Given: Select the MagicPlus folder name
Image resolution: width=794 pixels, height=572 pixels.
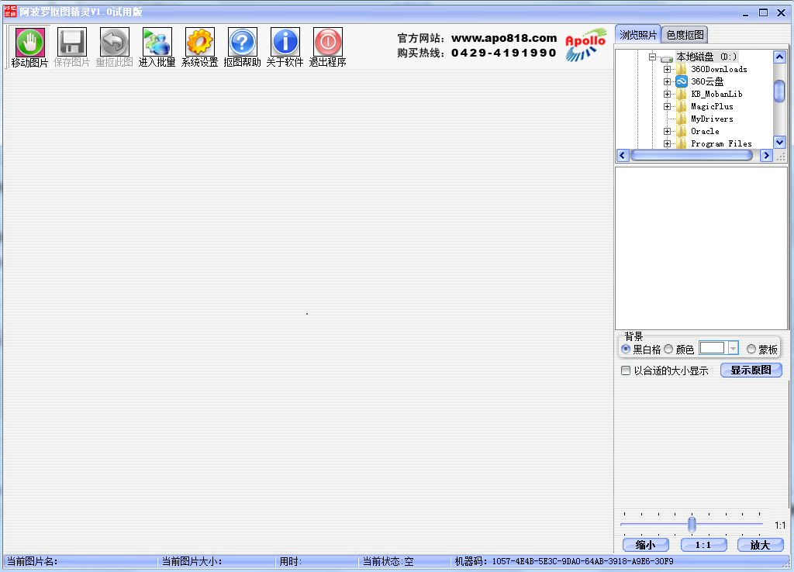Looking at the screenshot, I should 712,106.
